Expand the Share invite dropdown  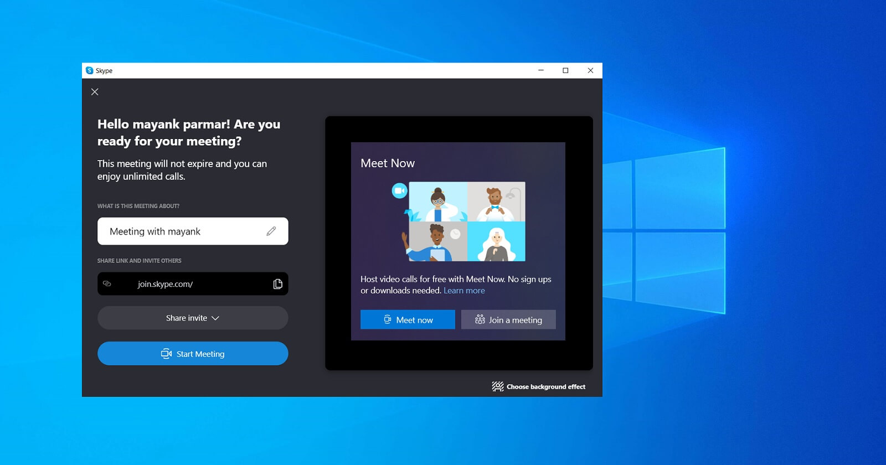click(x=193, y=318)
